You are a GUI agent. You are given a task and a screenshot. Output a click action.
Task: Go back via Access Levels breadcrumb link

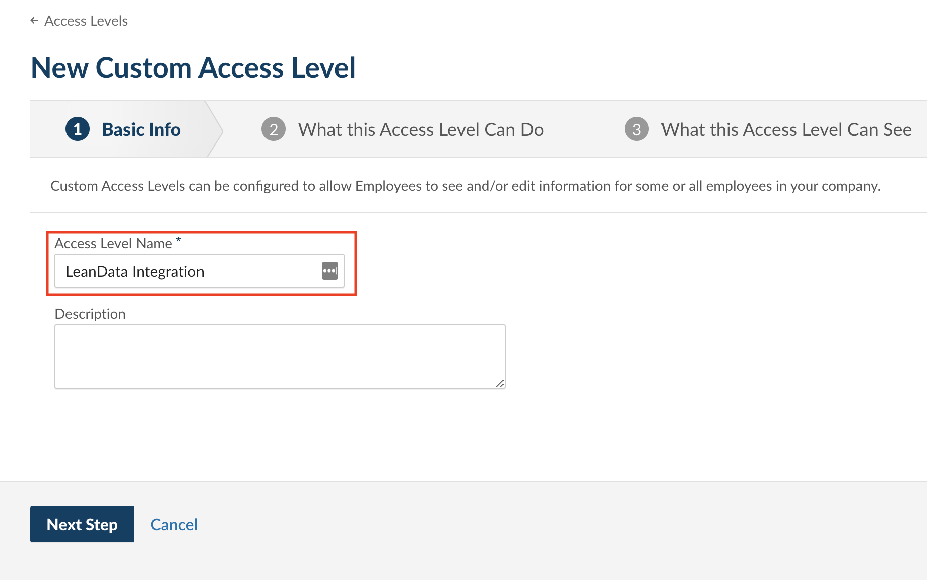[x=86, y=21]
